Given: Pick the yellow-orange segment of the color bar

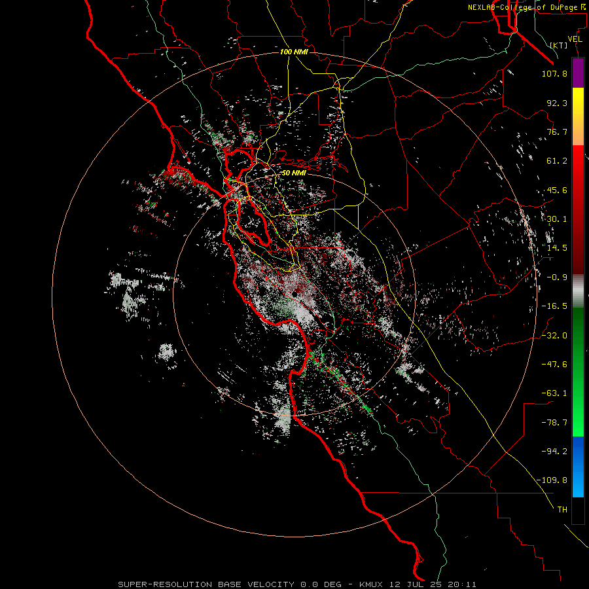Looking at the screenshot, I should tap(578, 116).
